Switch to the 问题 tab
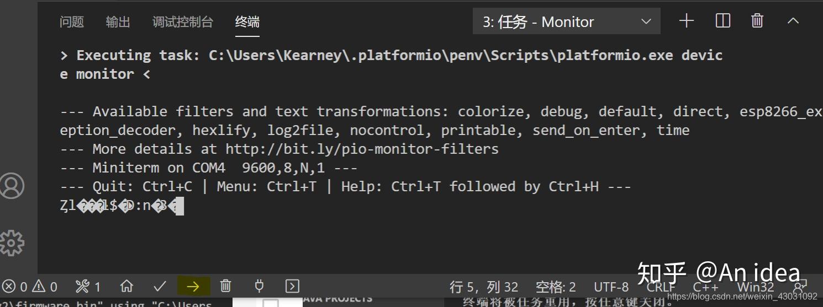 (72, 22)
